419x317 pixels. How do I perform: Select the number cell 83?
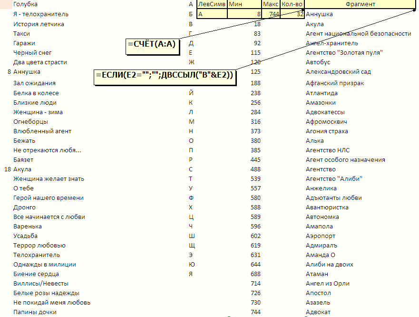click(257, 34)
